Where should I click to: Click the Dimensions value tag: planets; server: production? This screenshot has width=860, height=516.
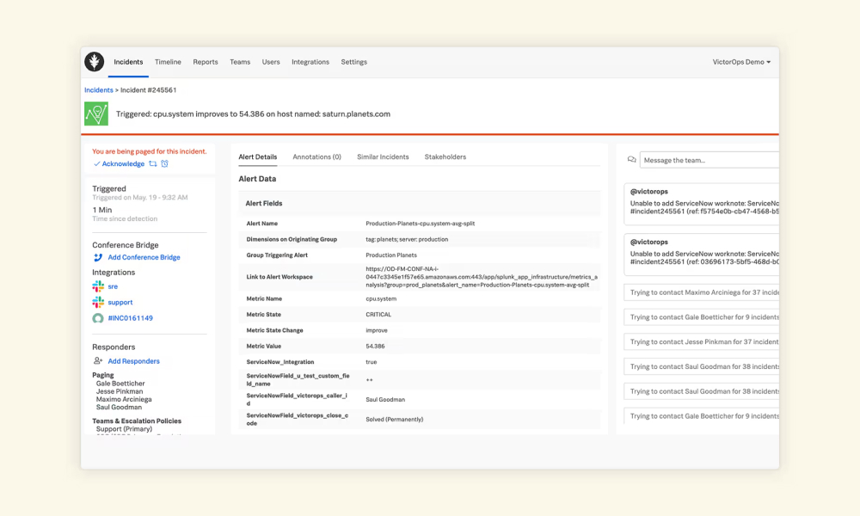[407, 239]
